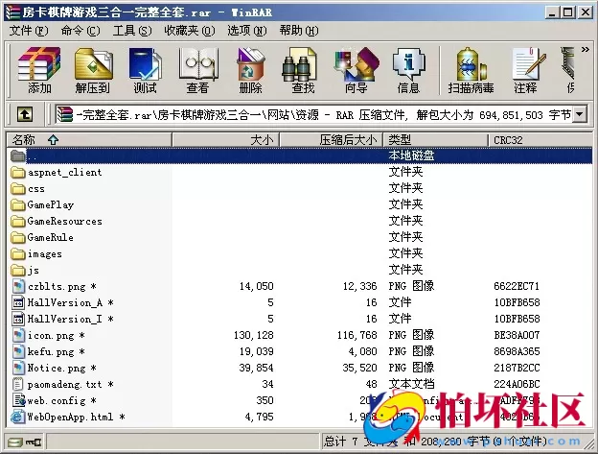The height and width of the screenshot is (454, 598).
Task: Select the GamePlay folder icon
Action: click(18, 205)
